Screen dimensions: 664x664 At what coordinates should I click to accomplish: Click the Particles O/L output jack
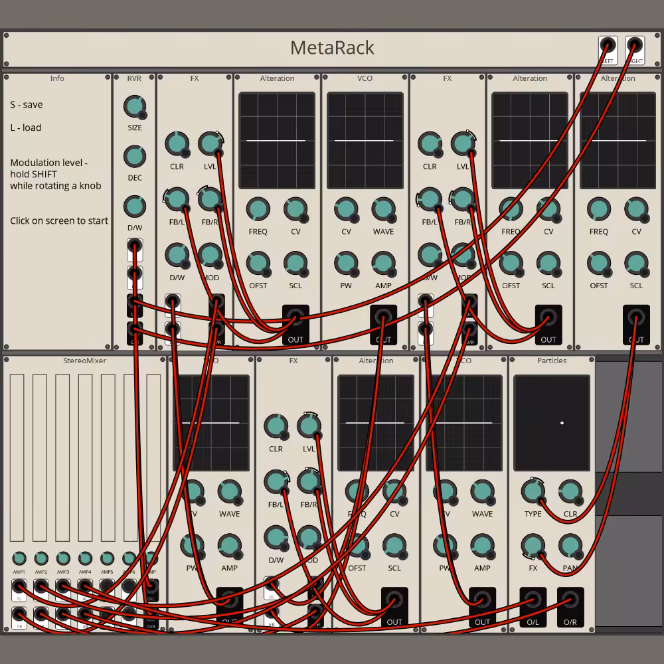[x=533, y=600]
